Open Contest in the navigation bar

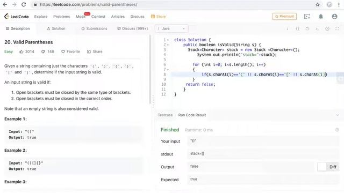coord(98,17)
